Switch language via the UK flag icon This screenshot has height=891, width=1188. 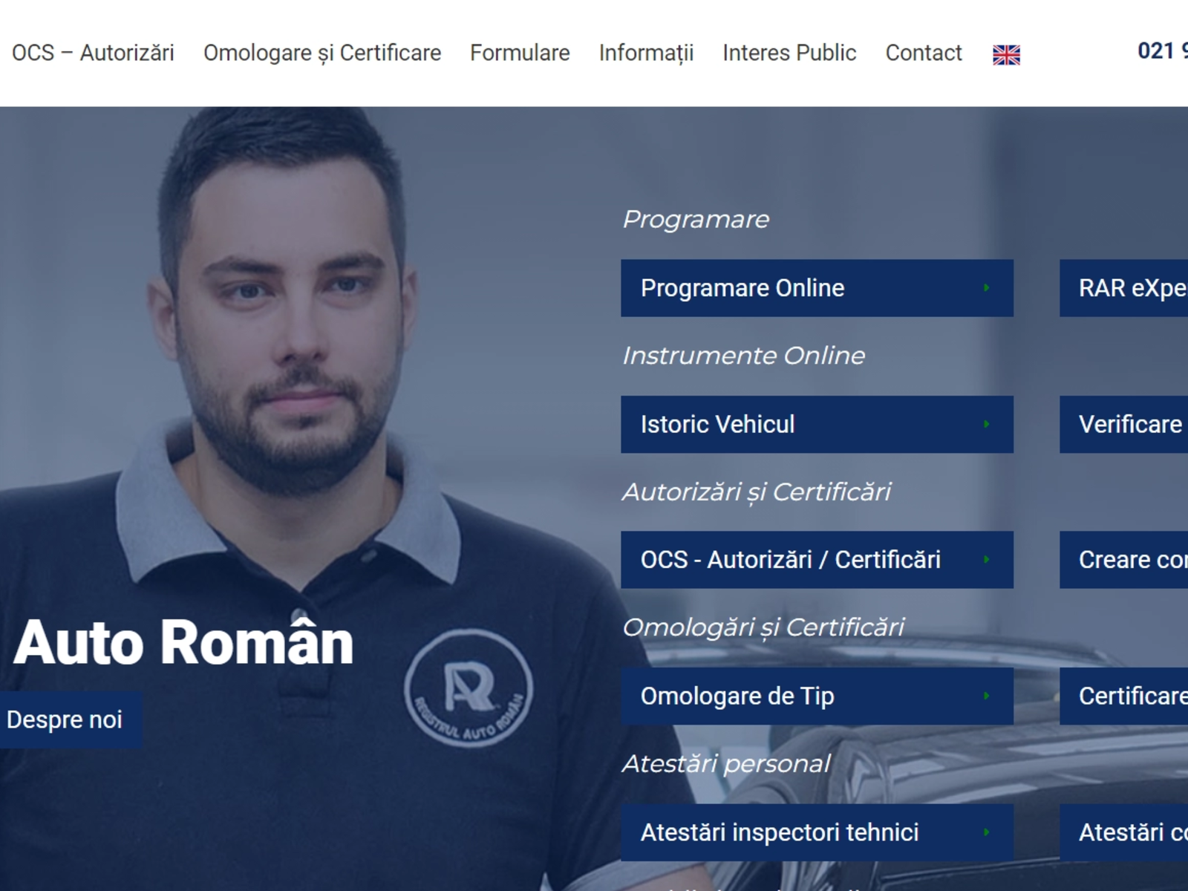click(x=1006, y=55)
